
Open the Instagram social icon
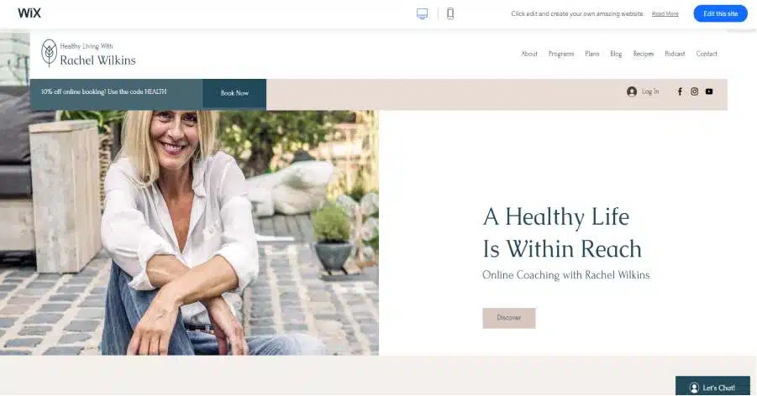(x=694, y=91)
